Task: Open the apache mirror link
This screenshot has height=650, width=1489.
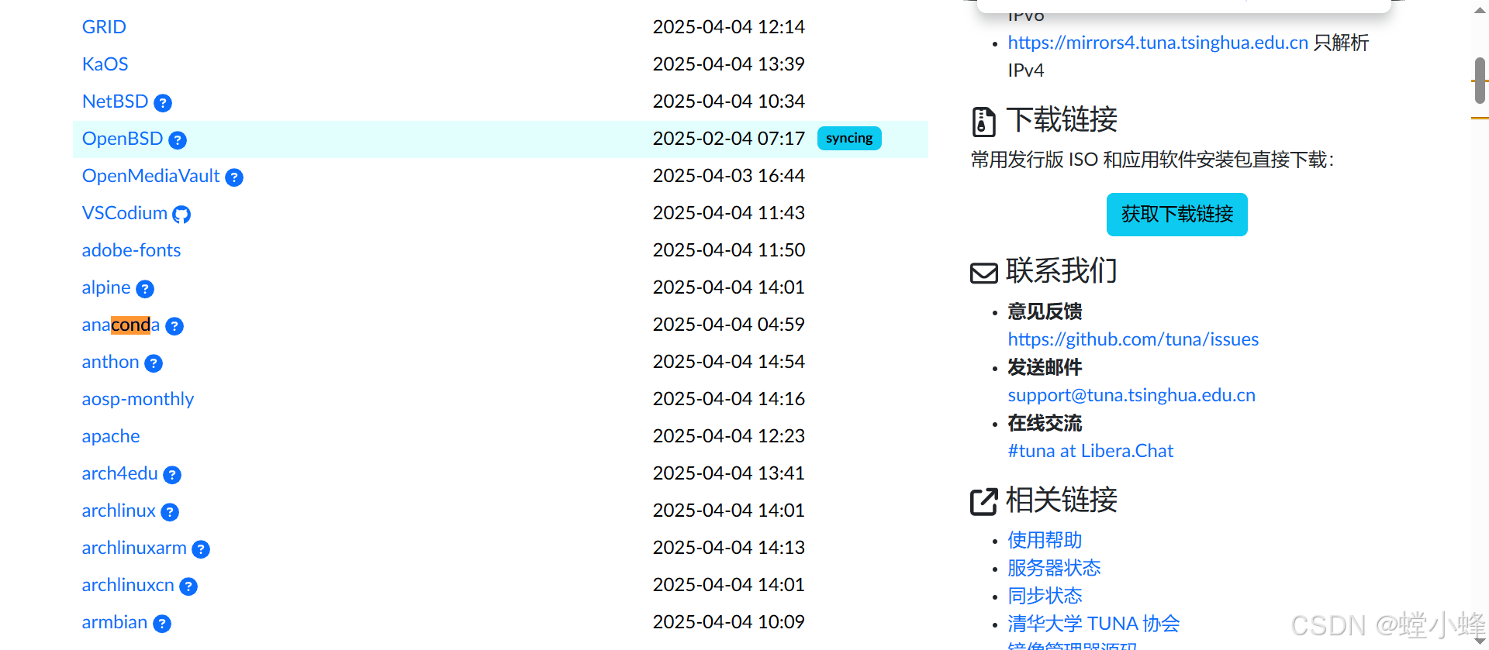Action: click(x=111, y=436)
